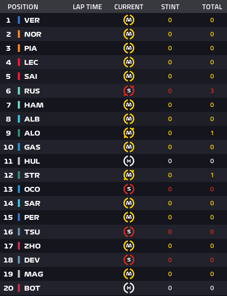This screenshot has width=227, height=296.
Task: Click RUS's total tyre laps value 3
Action: point(212,91)
